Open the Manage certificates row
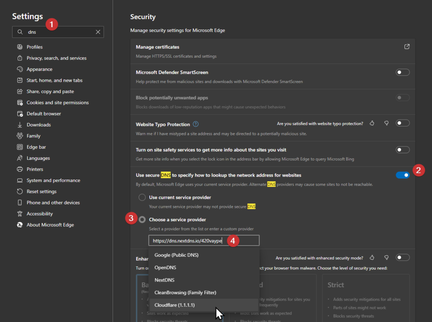Viewport: 432px width, 322px height. coord(273,51)
